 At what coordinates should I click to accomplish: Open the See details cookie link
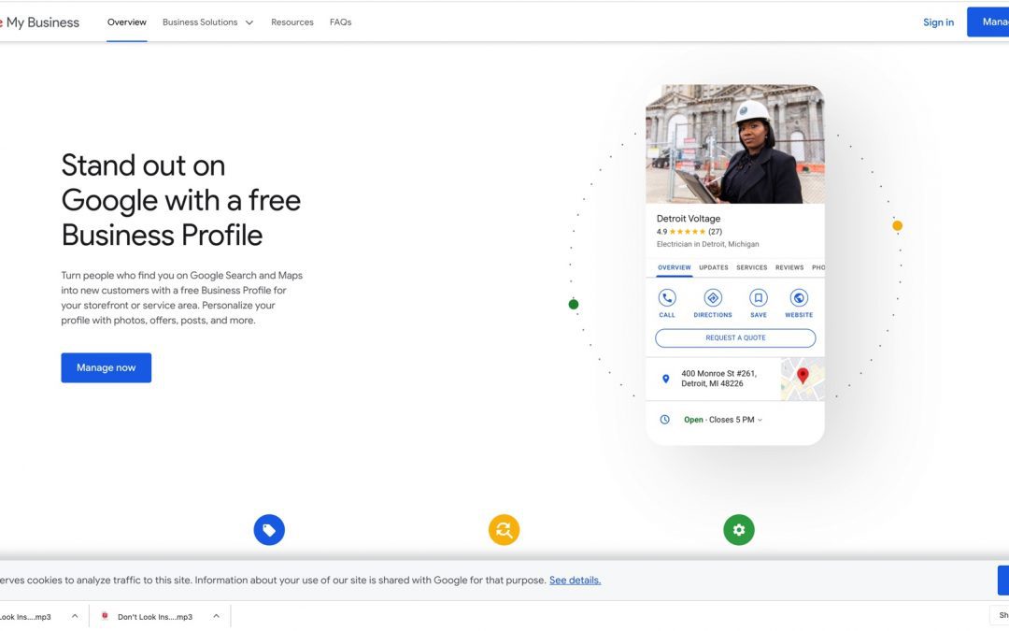tap(575, 581)
